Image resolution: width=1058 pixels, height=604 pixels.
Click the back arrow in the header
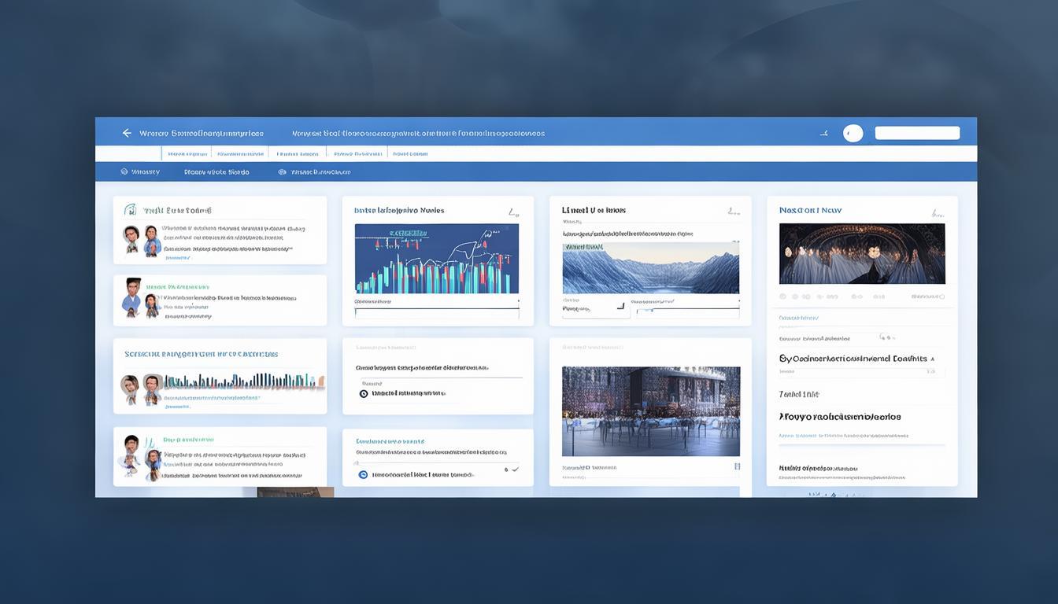coord(127,133)
